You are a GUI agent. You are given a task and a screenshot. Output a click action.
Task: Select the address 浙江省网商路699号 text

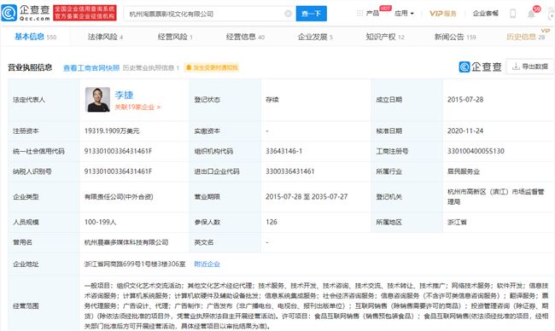click(x=135, y=264)
